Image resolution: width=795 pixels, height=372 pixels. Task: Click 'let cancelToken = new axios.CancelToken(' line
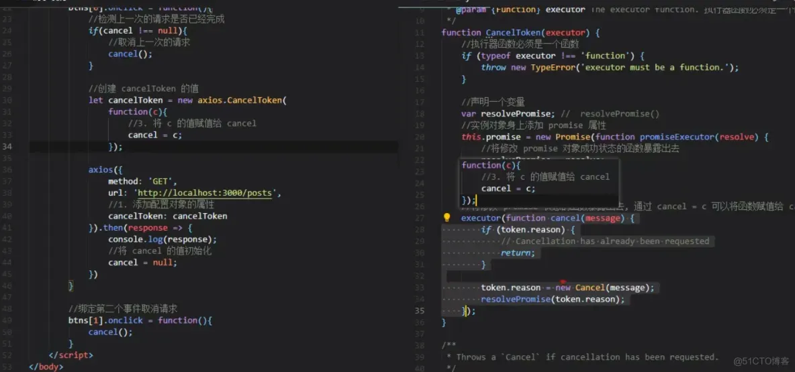[187, 101]
